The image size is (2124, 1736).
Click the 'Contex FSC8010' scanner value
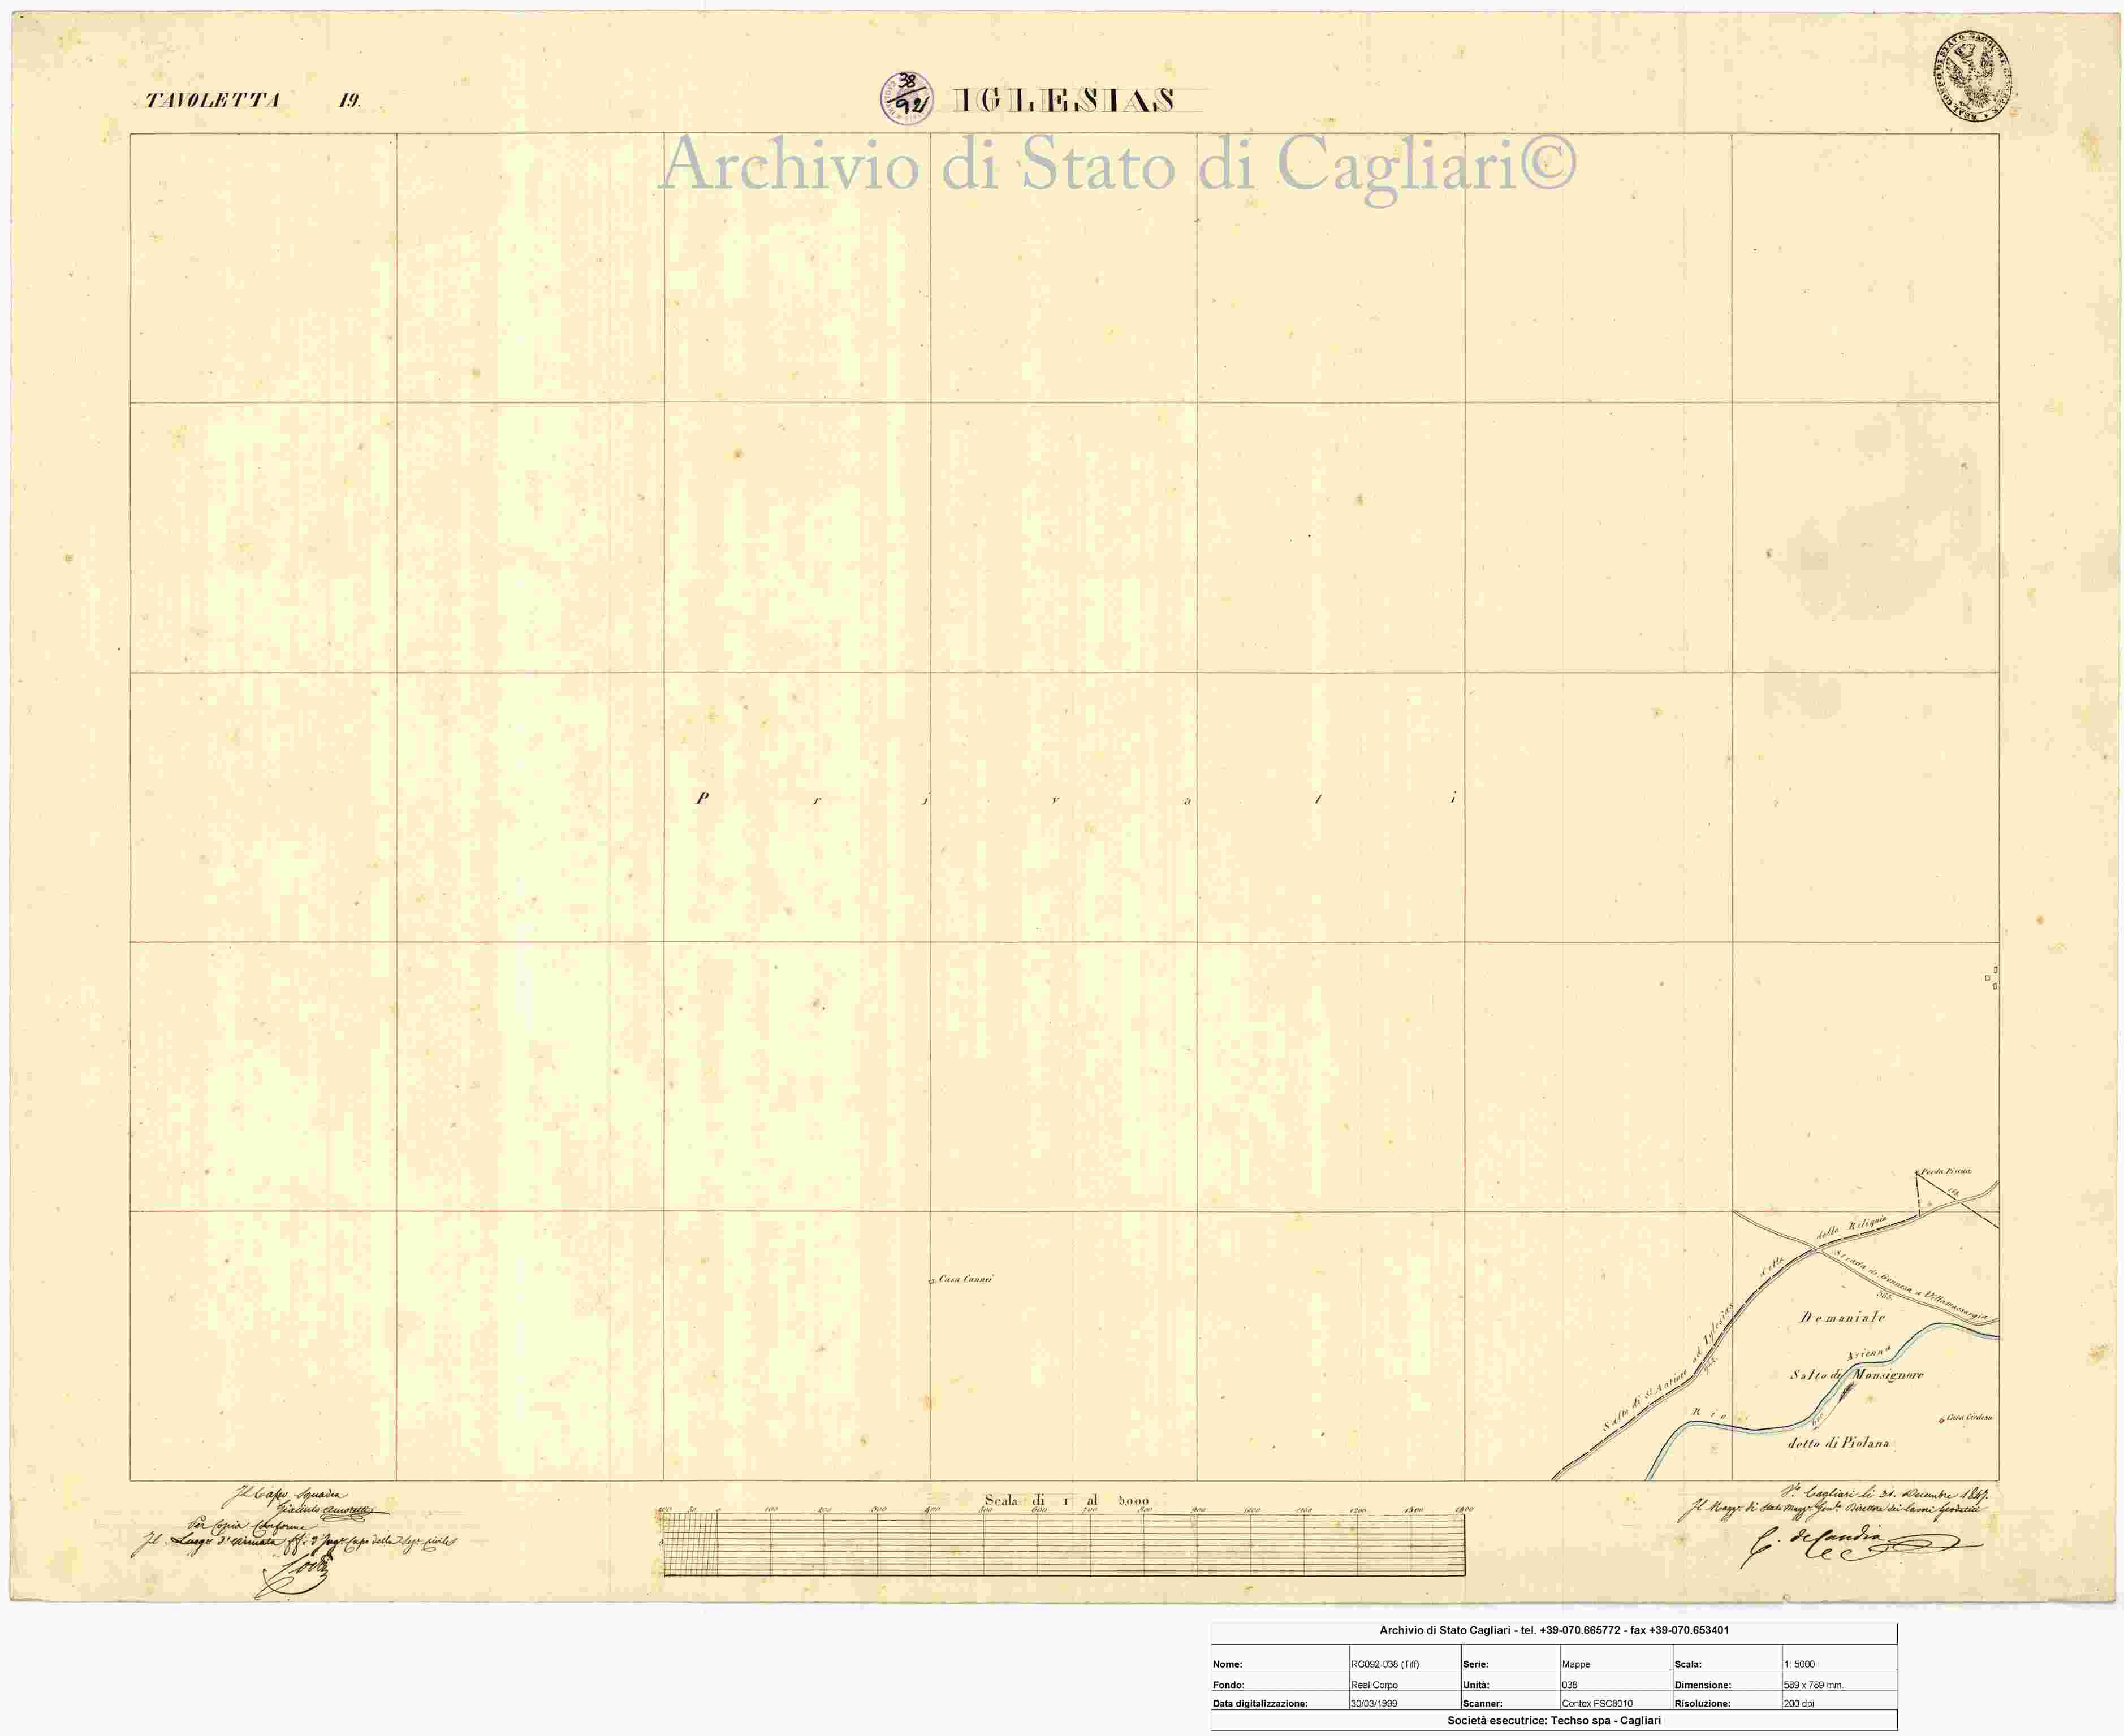click(x=1597, y=1703)
